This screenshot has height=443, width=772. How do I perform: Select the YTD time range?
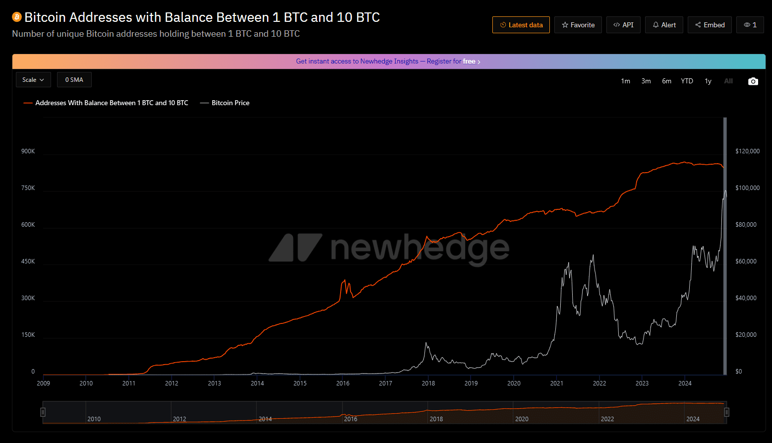pyautogui.click(x=687, y=81)
